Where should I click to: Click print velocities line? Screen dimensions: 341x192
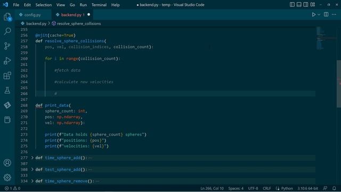tap(77, 146)
